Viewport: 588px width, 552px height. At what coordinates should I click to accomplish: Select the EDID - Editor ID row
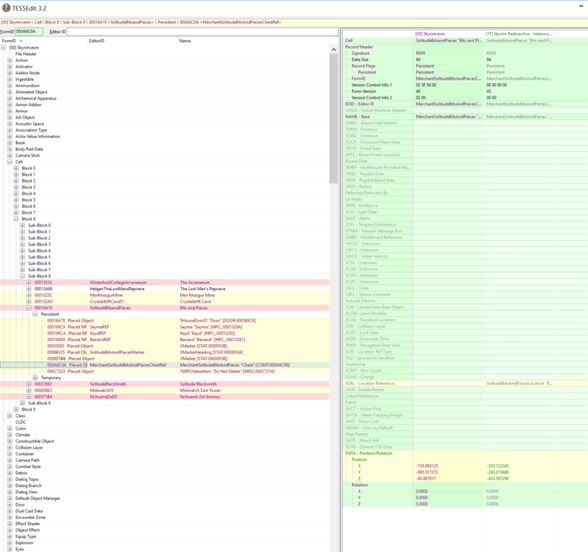click(x=466, y=103)
